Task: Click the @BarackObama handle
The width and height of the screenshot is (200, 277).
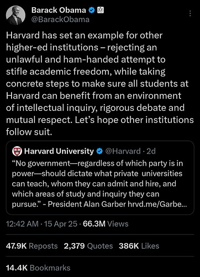Action: tap(60, 19)
